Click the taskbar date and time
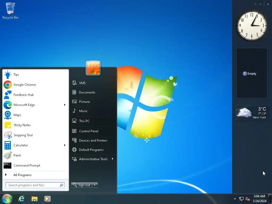272x204 pixels. [259, 199]
